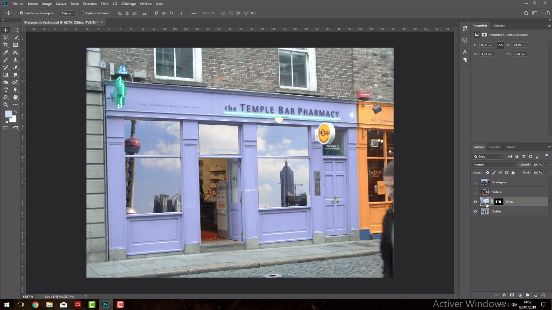
Task: Select the Zoom tool
Action: pyautogui.click(x=6, y=105)
